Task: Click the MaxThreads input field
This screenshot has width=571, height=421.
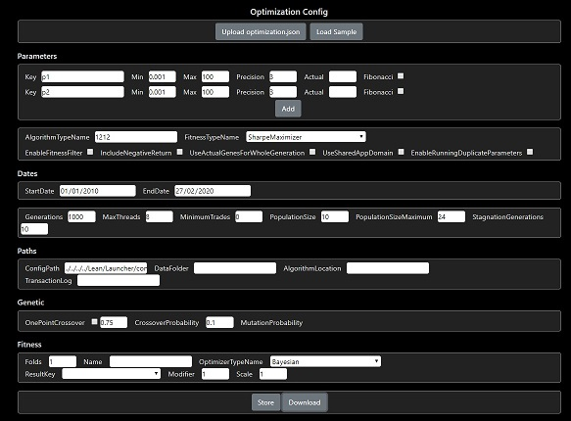Action: click(x=159, y=216)
